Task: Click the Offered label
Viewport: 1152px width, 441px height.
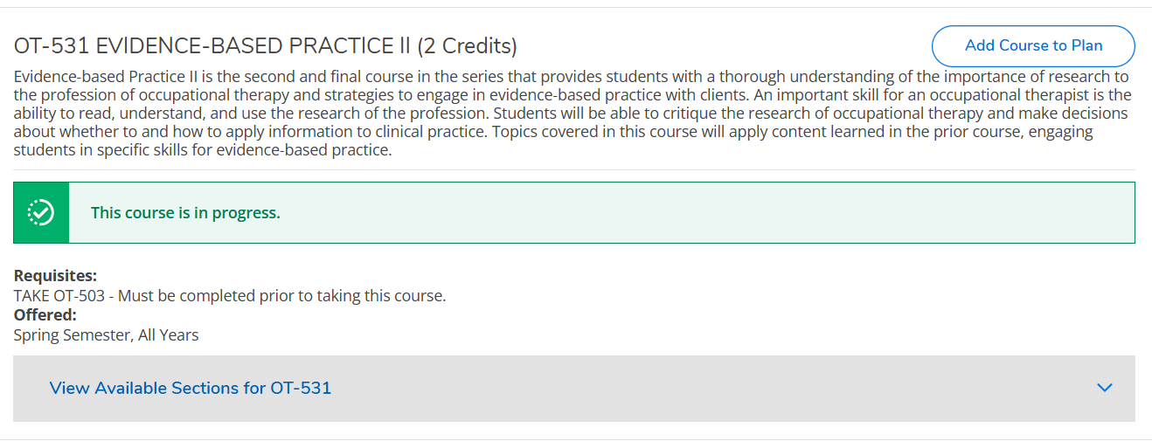Action: (x=45, y=315)
